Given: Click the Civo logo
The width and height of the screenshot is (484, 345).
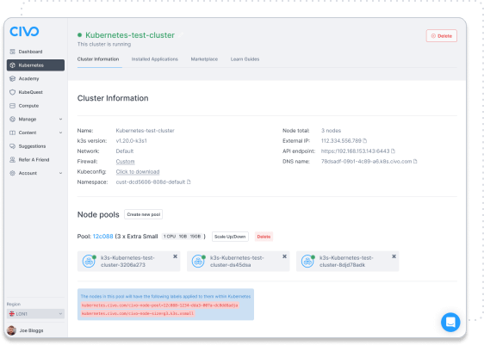Looking at the screenshot, I should [24, 31].
